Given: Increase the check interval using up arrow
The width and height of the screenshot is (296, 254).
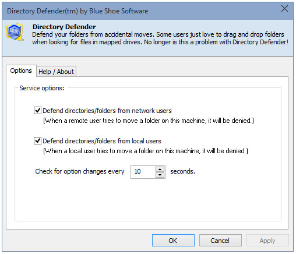Looking at the screenshot, I should tap(160, 169).
